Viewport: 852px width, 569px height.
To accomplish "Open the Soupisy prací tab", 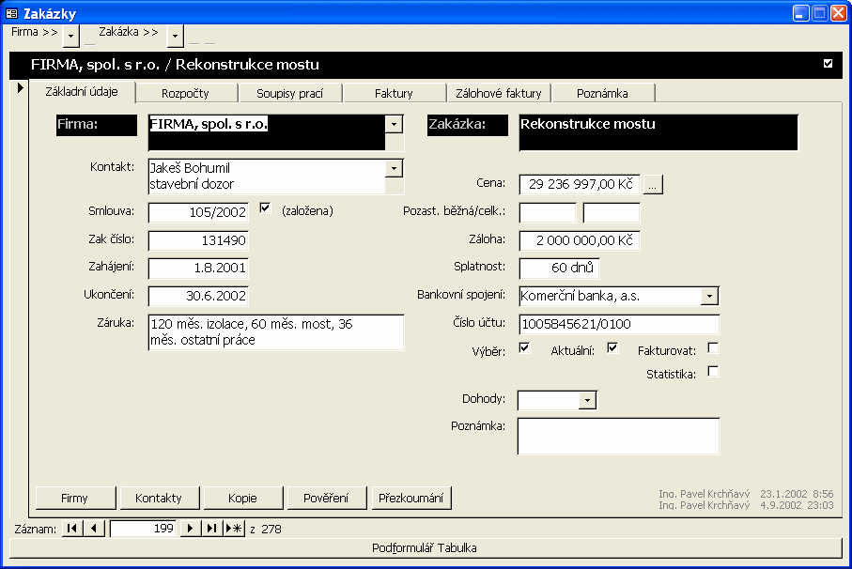I will click(289, 93).
